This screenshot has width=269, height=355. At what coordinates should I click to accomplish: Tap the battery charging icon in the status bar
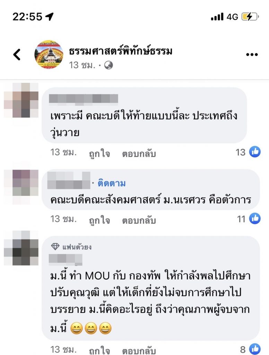[250, 17]
